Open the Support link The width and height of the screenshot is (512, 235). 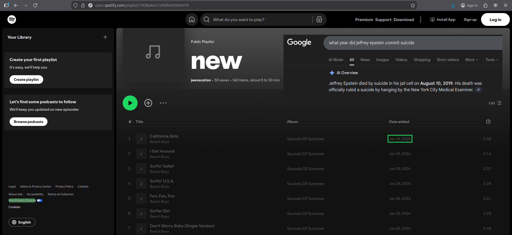tap(383, 19)
